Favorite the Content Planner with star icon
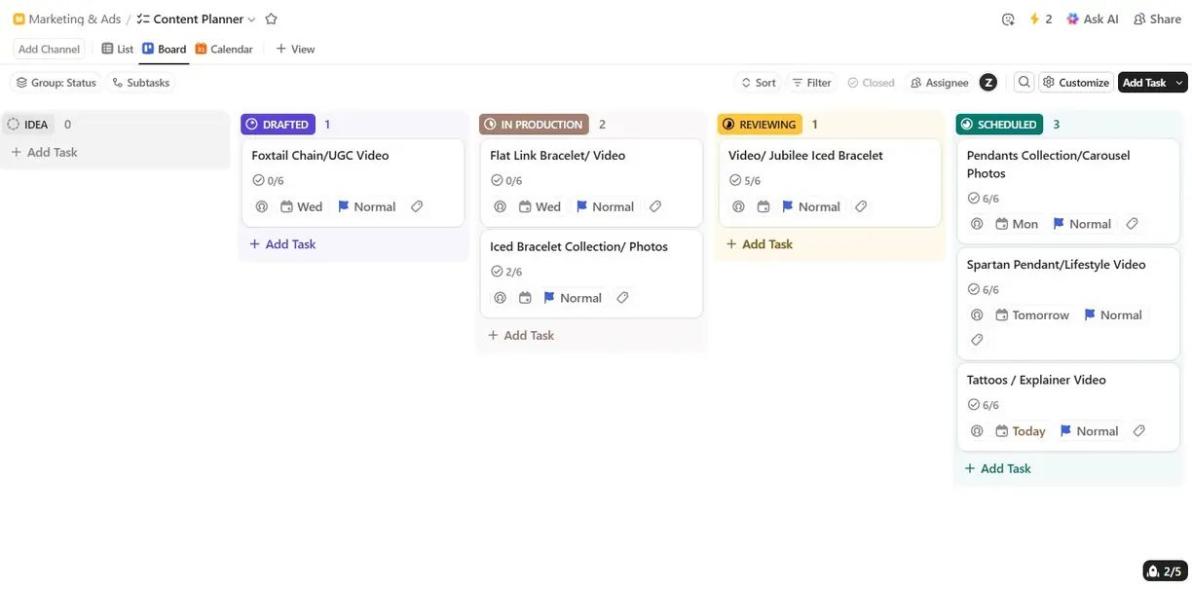 point(272,18)
